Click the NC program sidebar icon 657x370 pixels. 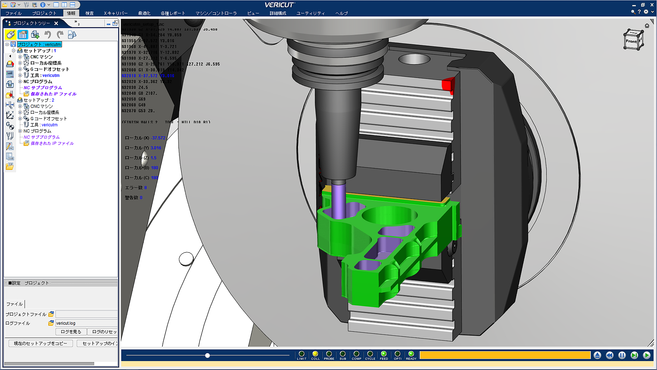point(10,146)
